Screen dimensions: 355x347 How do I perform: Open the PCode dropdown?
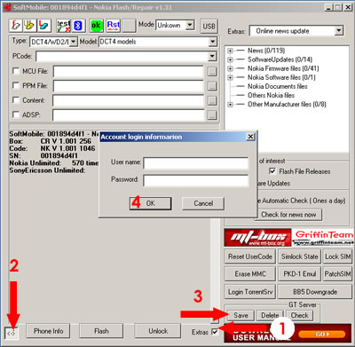click(x=212, y=56)
